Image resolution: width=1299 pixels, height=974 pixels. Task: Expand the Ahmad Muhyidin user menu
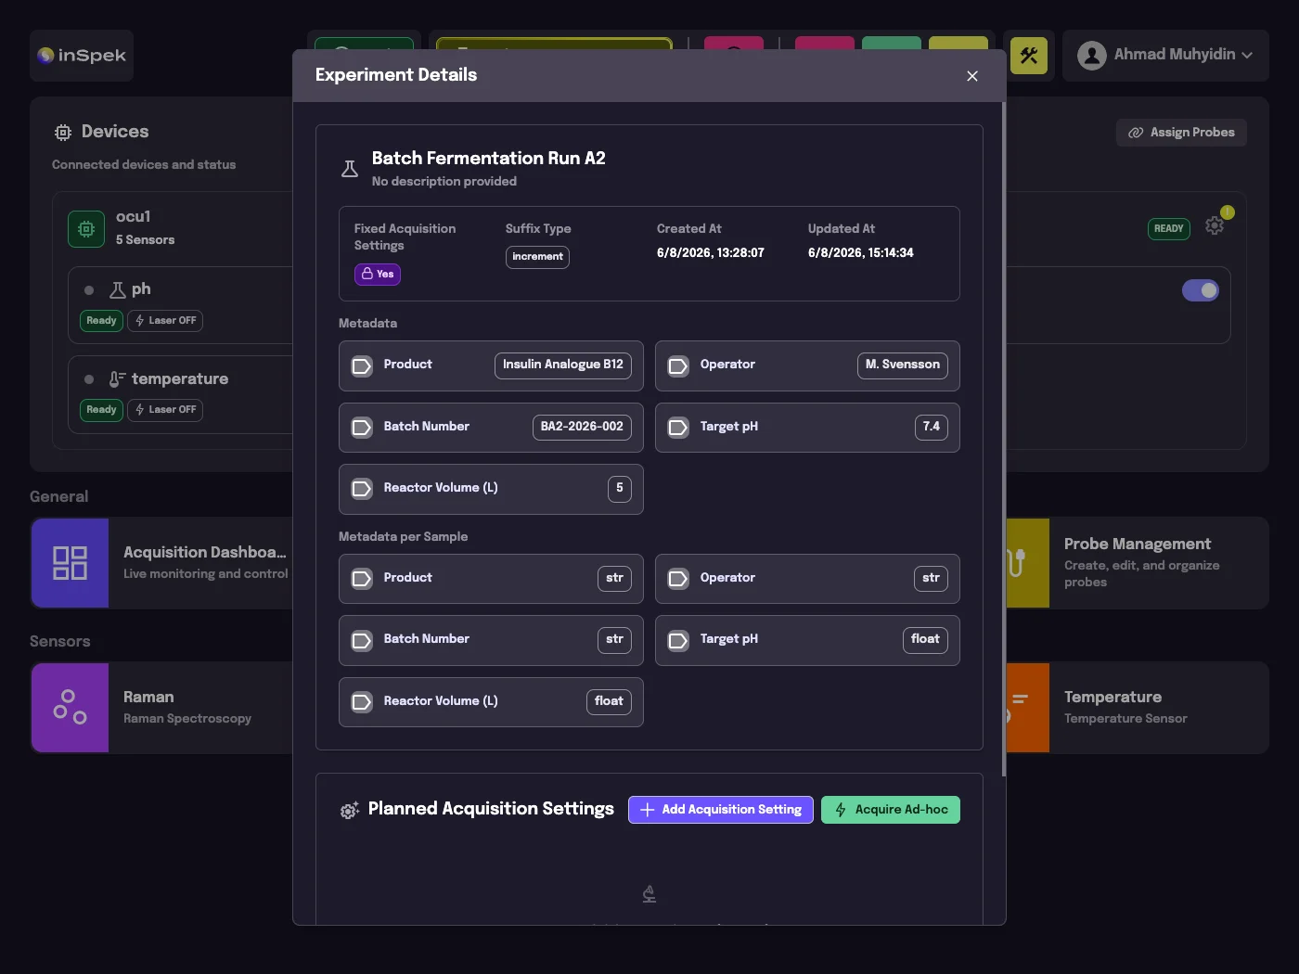1165,56
